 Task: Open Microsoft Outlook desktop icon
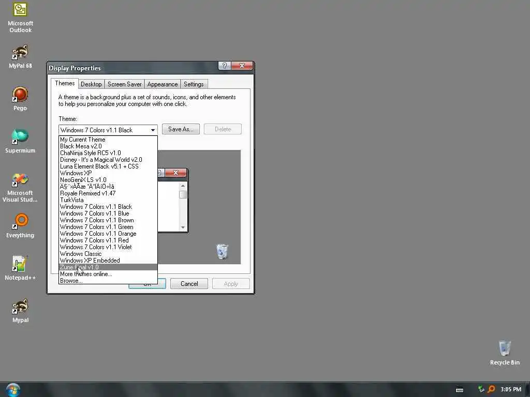click(20, 17)
